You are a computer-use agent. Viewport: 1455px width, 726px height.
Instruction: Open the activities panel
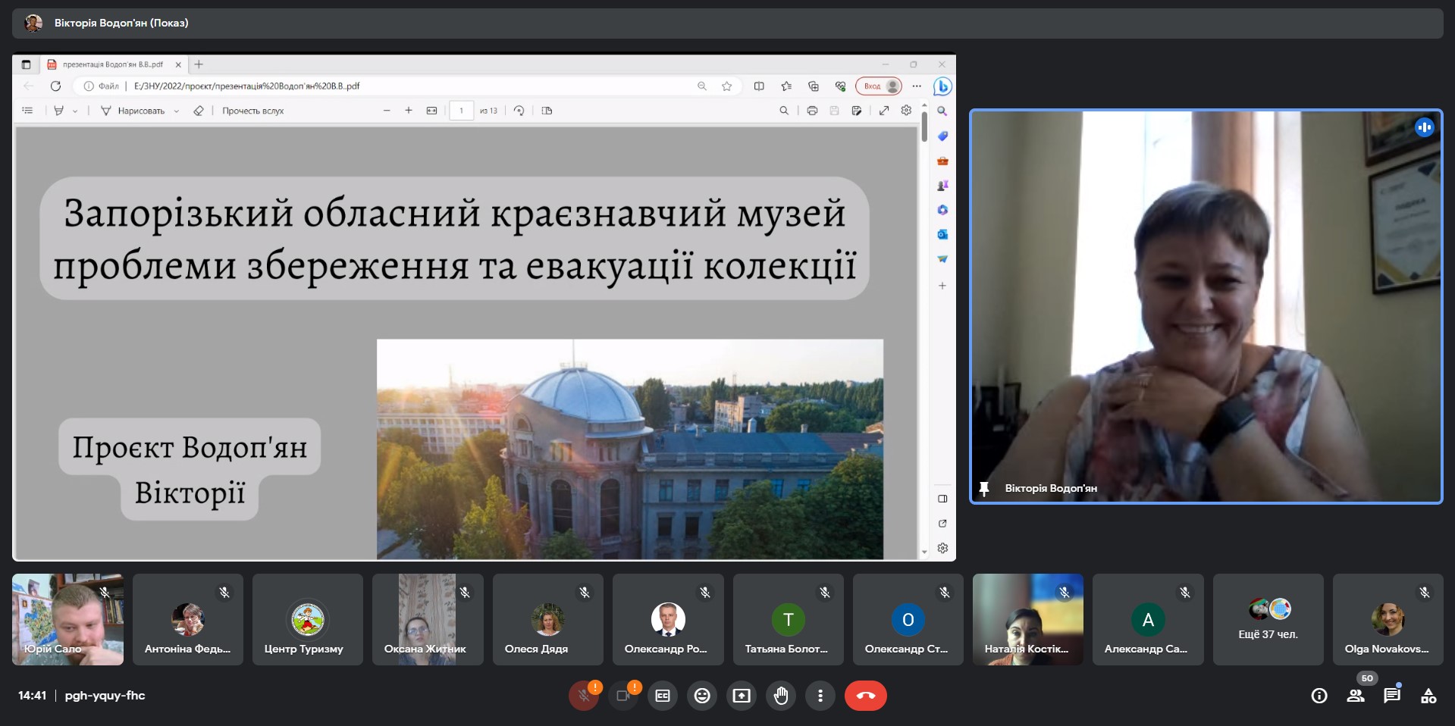click(x=1428, y=696)
